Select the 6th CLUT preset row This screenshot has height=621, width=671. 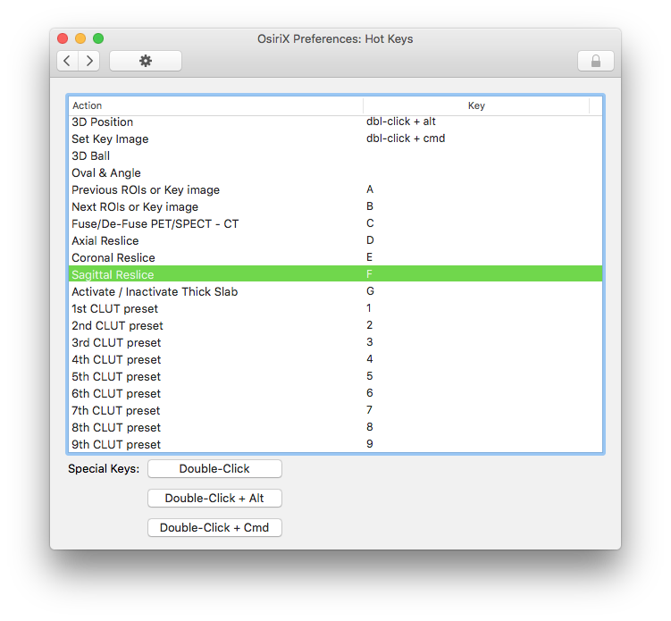coord(336,394)
